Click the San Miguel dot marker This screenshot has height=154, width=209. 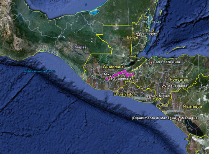click(x=148, y=97)
